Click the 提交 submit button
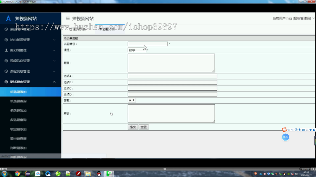The image size is (316, 177). click(x=133, y=127)
